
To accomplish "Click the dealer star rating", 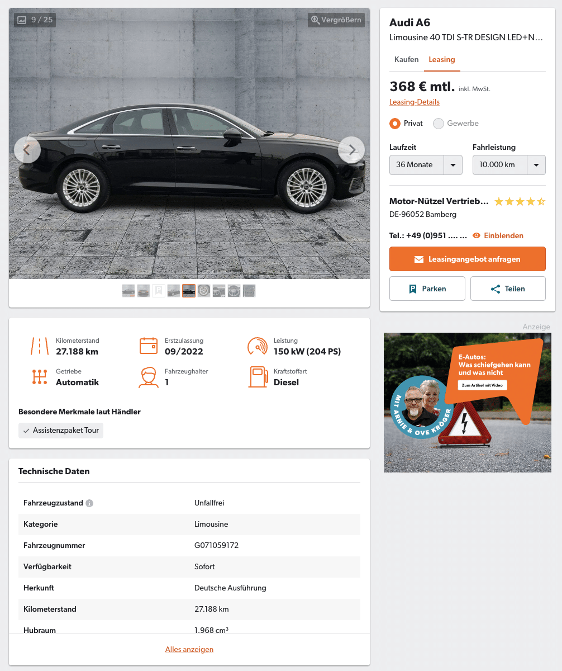I will (x=520, y=202).
